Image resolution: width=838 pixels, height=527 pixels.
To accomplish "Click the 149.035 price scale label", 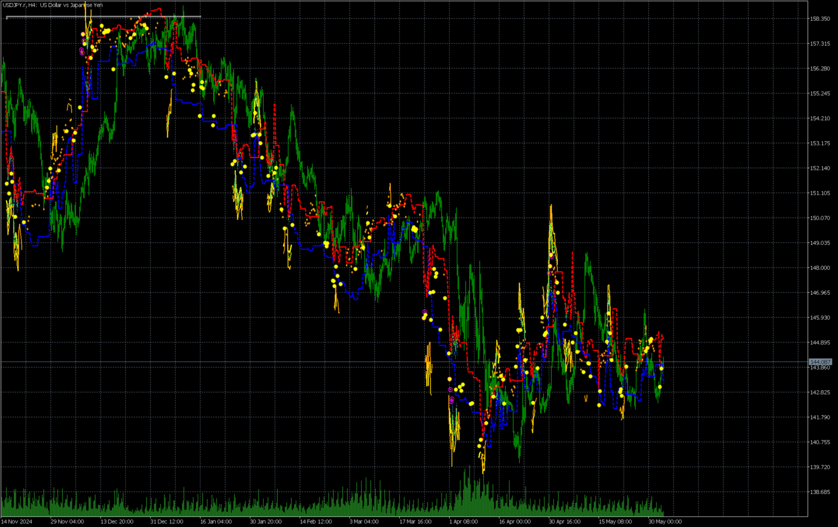I will (820, 243).
